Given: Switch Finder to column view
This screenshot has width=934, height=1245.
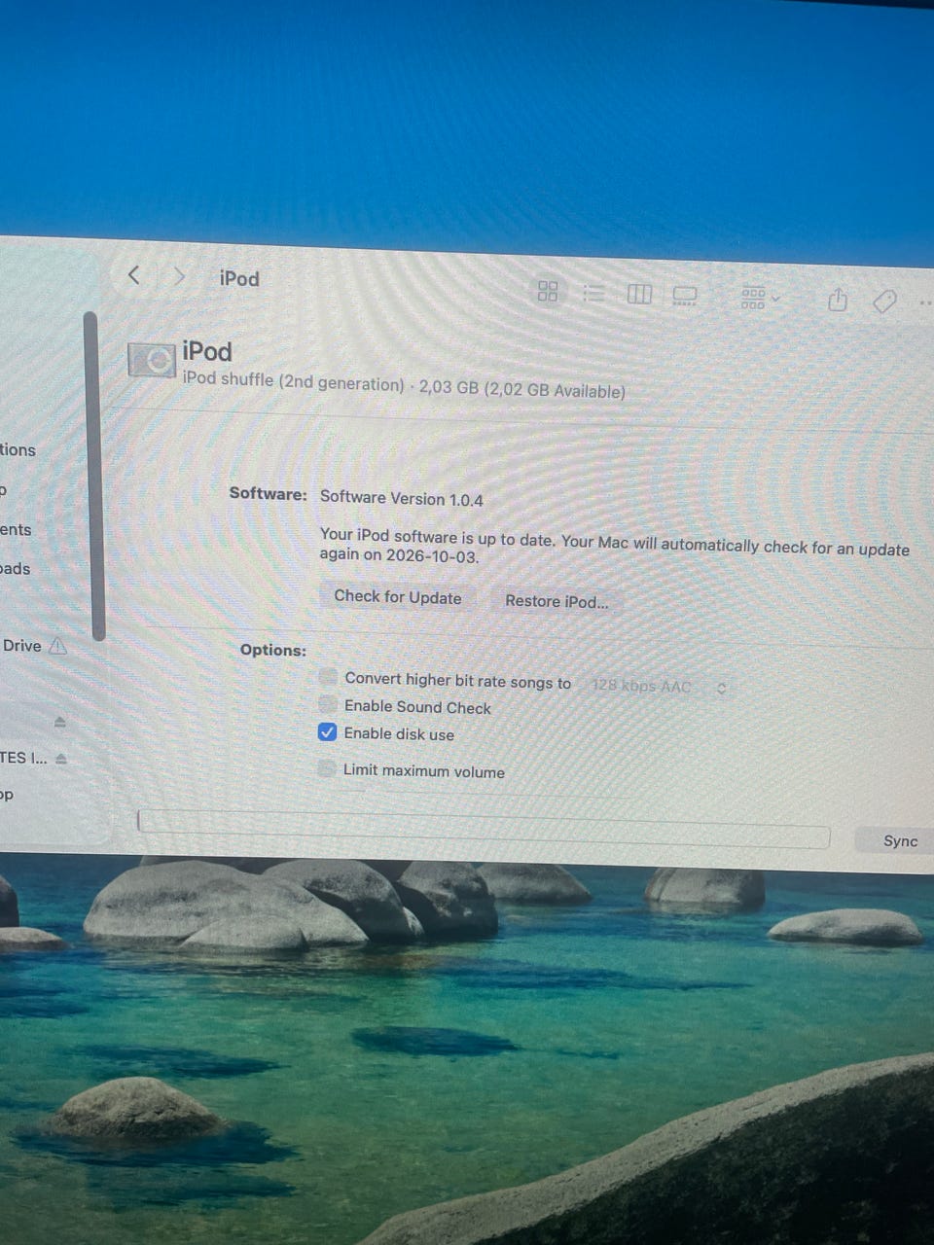Looking at the screenshot, I should tap(639, 294).
